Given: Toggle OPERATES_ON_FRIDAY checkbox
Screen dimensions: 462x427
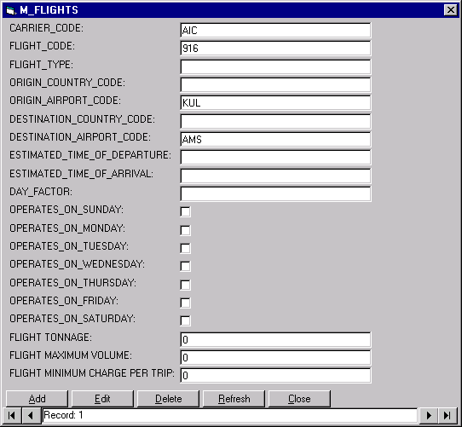Looking at the screenshot, I should (x=185, y=303).
